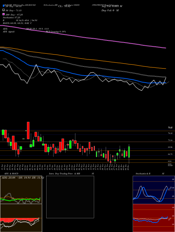Click the 'Stochastics & R' panel title
The height and width of the screenshot is (232, 175).
[143, 174]
